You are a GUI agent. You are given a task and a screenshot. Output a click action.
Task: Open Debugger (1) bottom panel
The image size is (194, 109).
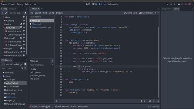click(x=46, y=106)
